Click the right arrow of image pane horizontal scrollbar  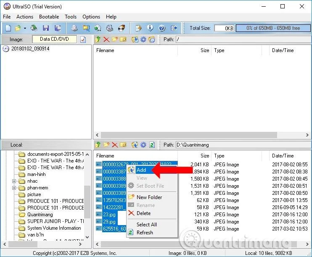pyautogui.click(x=307, y=135)
